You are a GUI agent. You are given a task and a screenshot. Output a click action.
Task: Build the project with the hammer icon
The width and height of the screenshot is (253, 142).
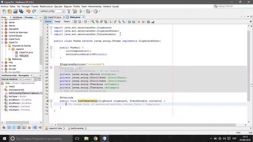(69, 11)
